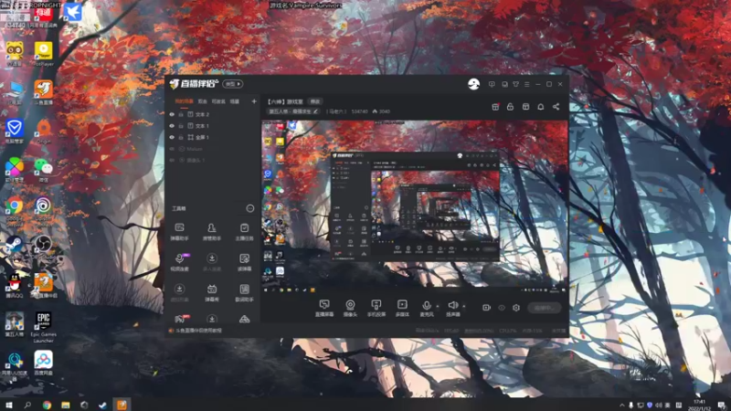Toggle lock on the 文本 2 layer
Viewport: 731px width, 411px height.
tap(181, 114)
